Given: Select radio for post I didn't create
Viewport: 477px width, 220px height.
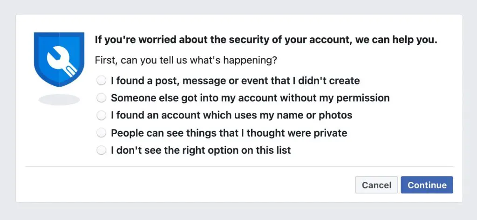Looking at the screenshot, I should [x=101, y=81].
